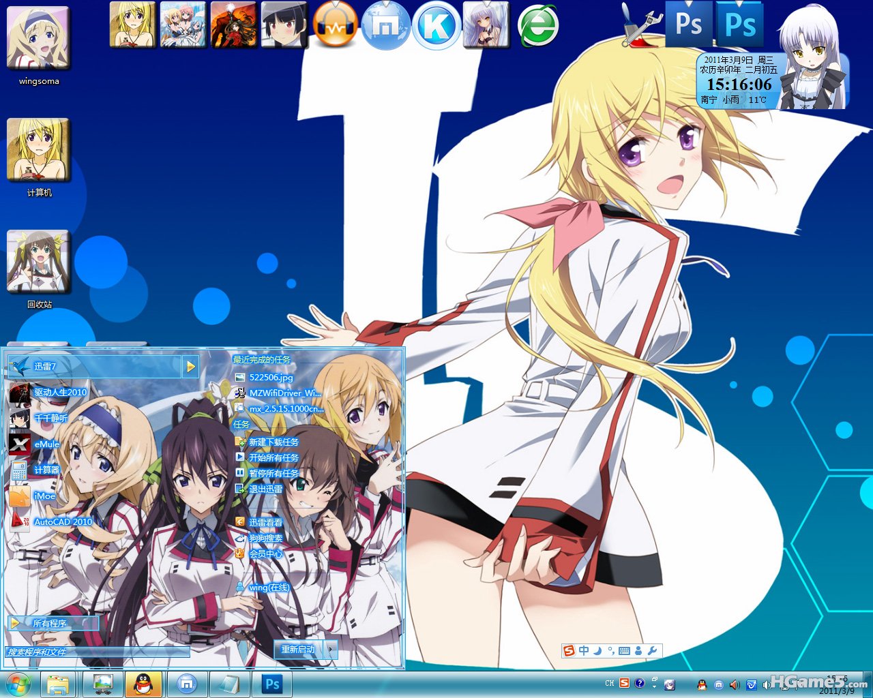Open the orange headphones audio player icon

[336, 25]
